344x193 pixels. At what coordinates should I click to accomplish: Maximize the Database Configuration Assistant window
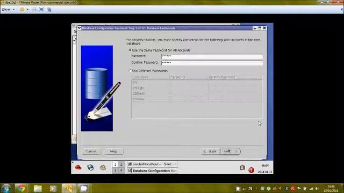click(260, 28)
